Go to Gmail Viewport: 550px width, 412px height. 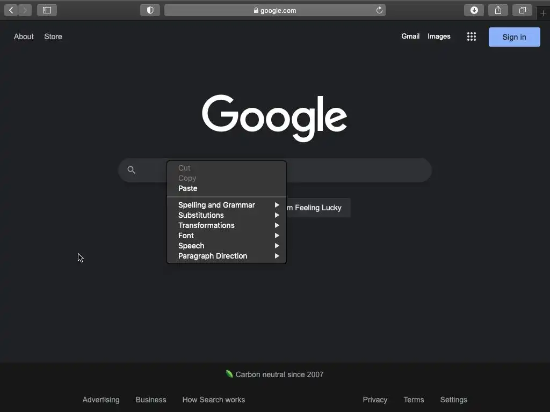pos(410,36)
